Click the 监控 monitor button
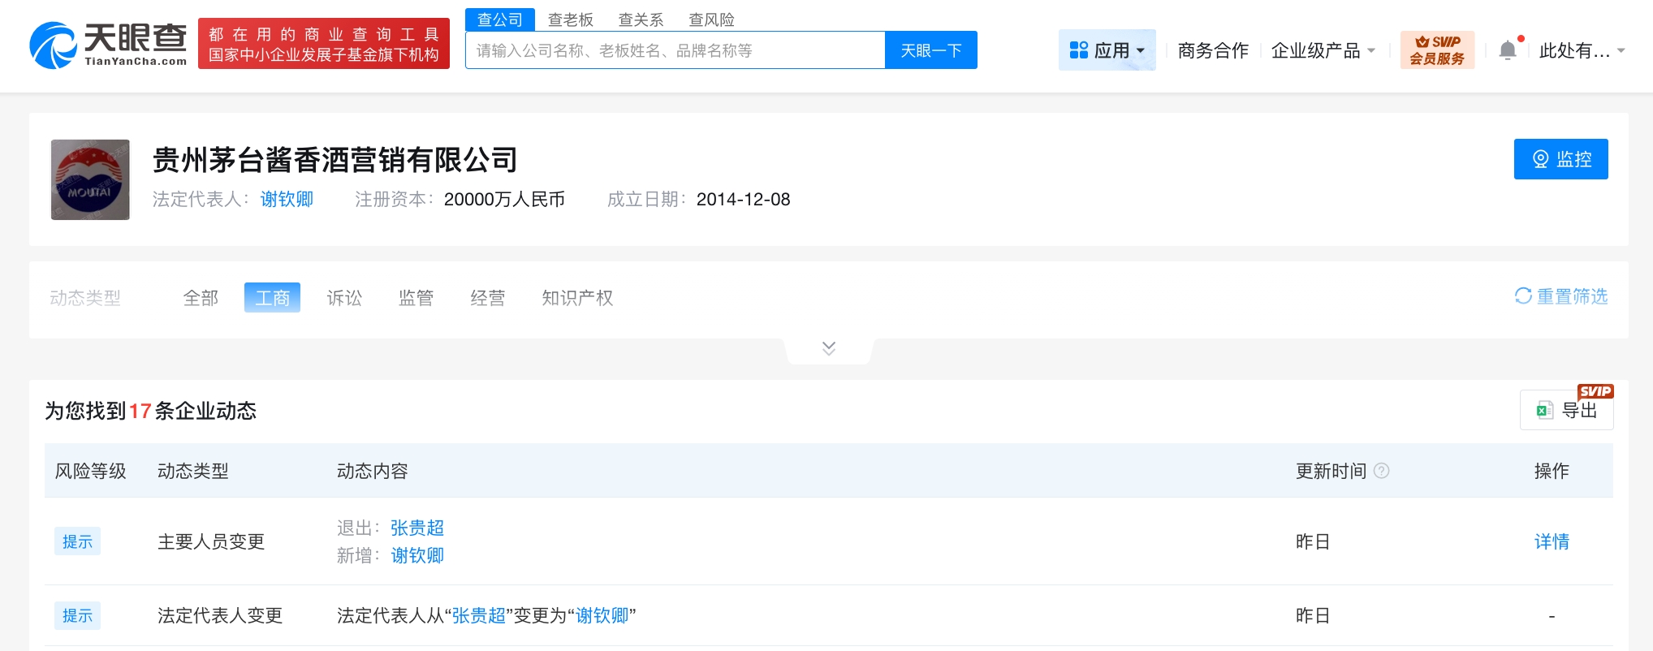Viewport: 1653px width, 651px height. 1560,159
